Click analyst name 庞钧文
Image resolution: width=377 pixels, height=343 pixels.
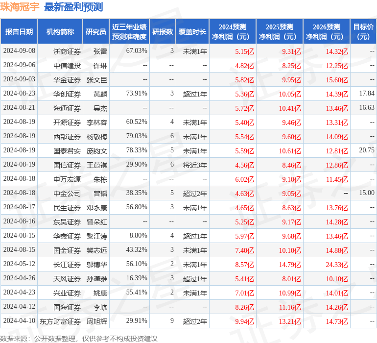pos(97,151)
